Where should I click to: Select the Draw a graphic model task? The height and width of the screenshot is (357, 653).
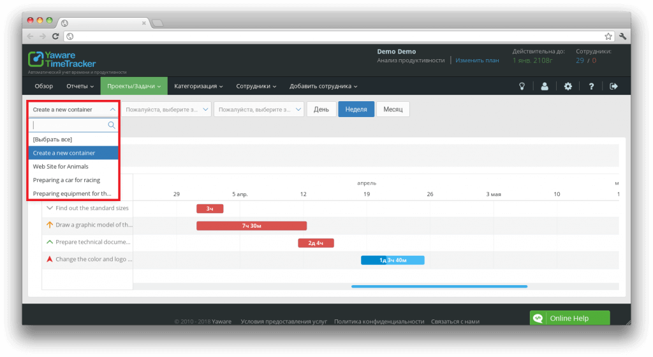[94, 225]
